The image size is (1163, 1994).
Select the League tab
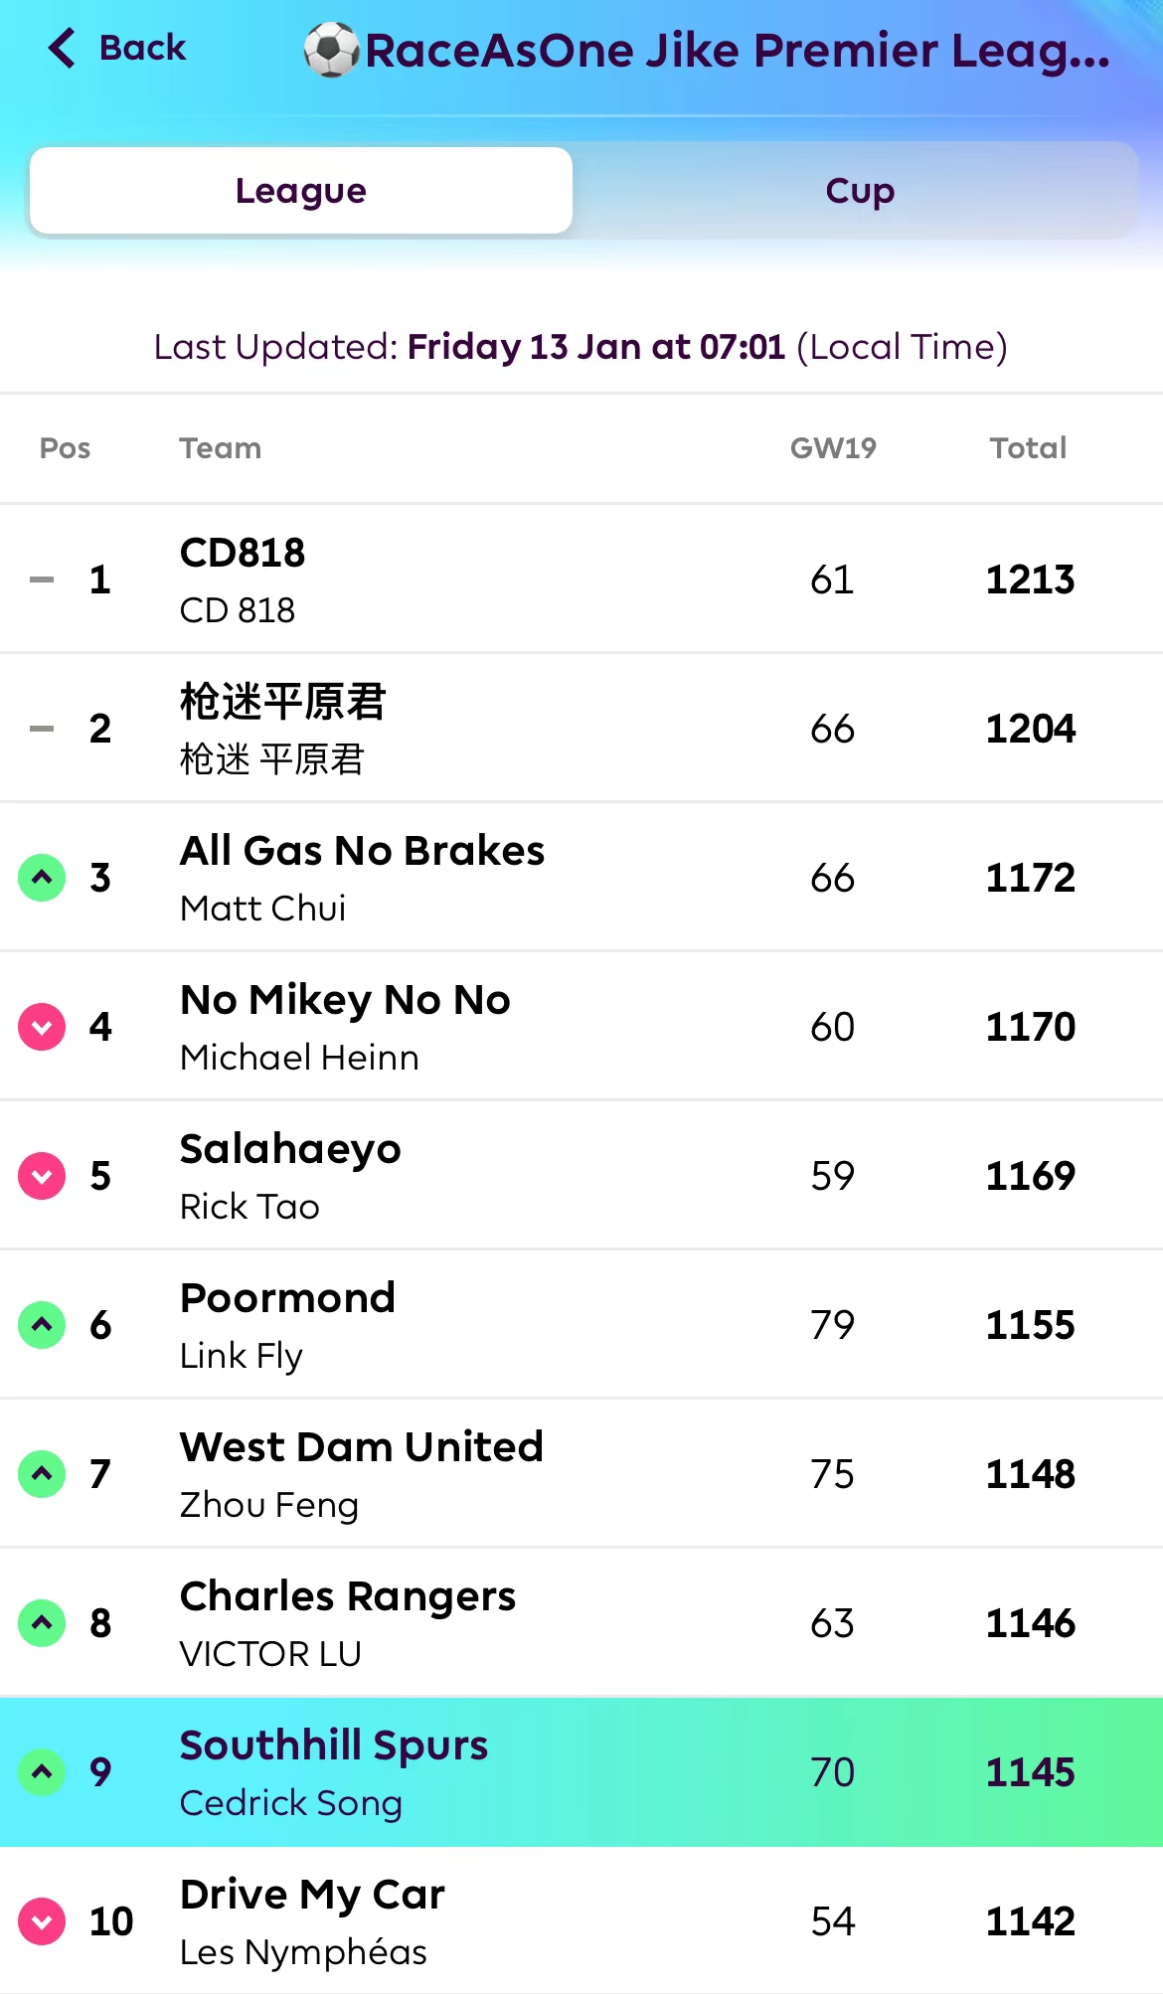coord(301,191)
